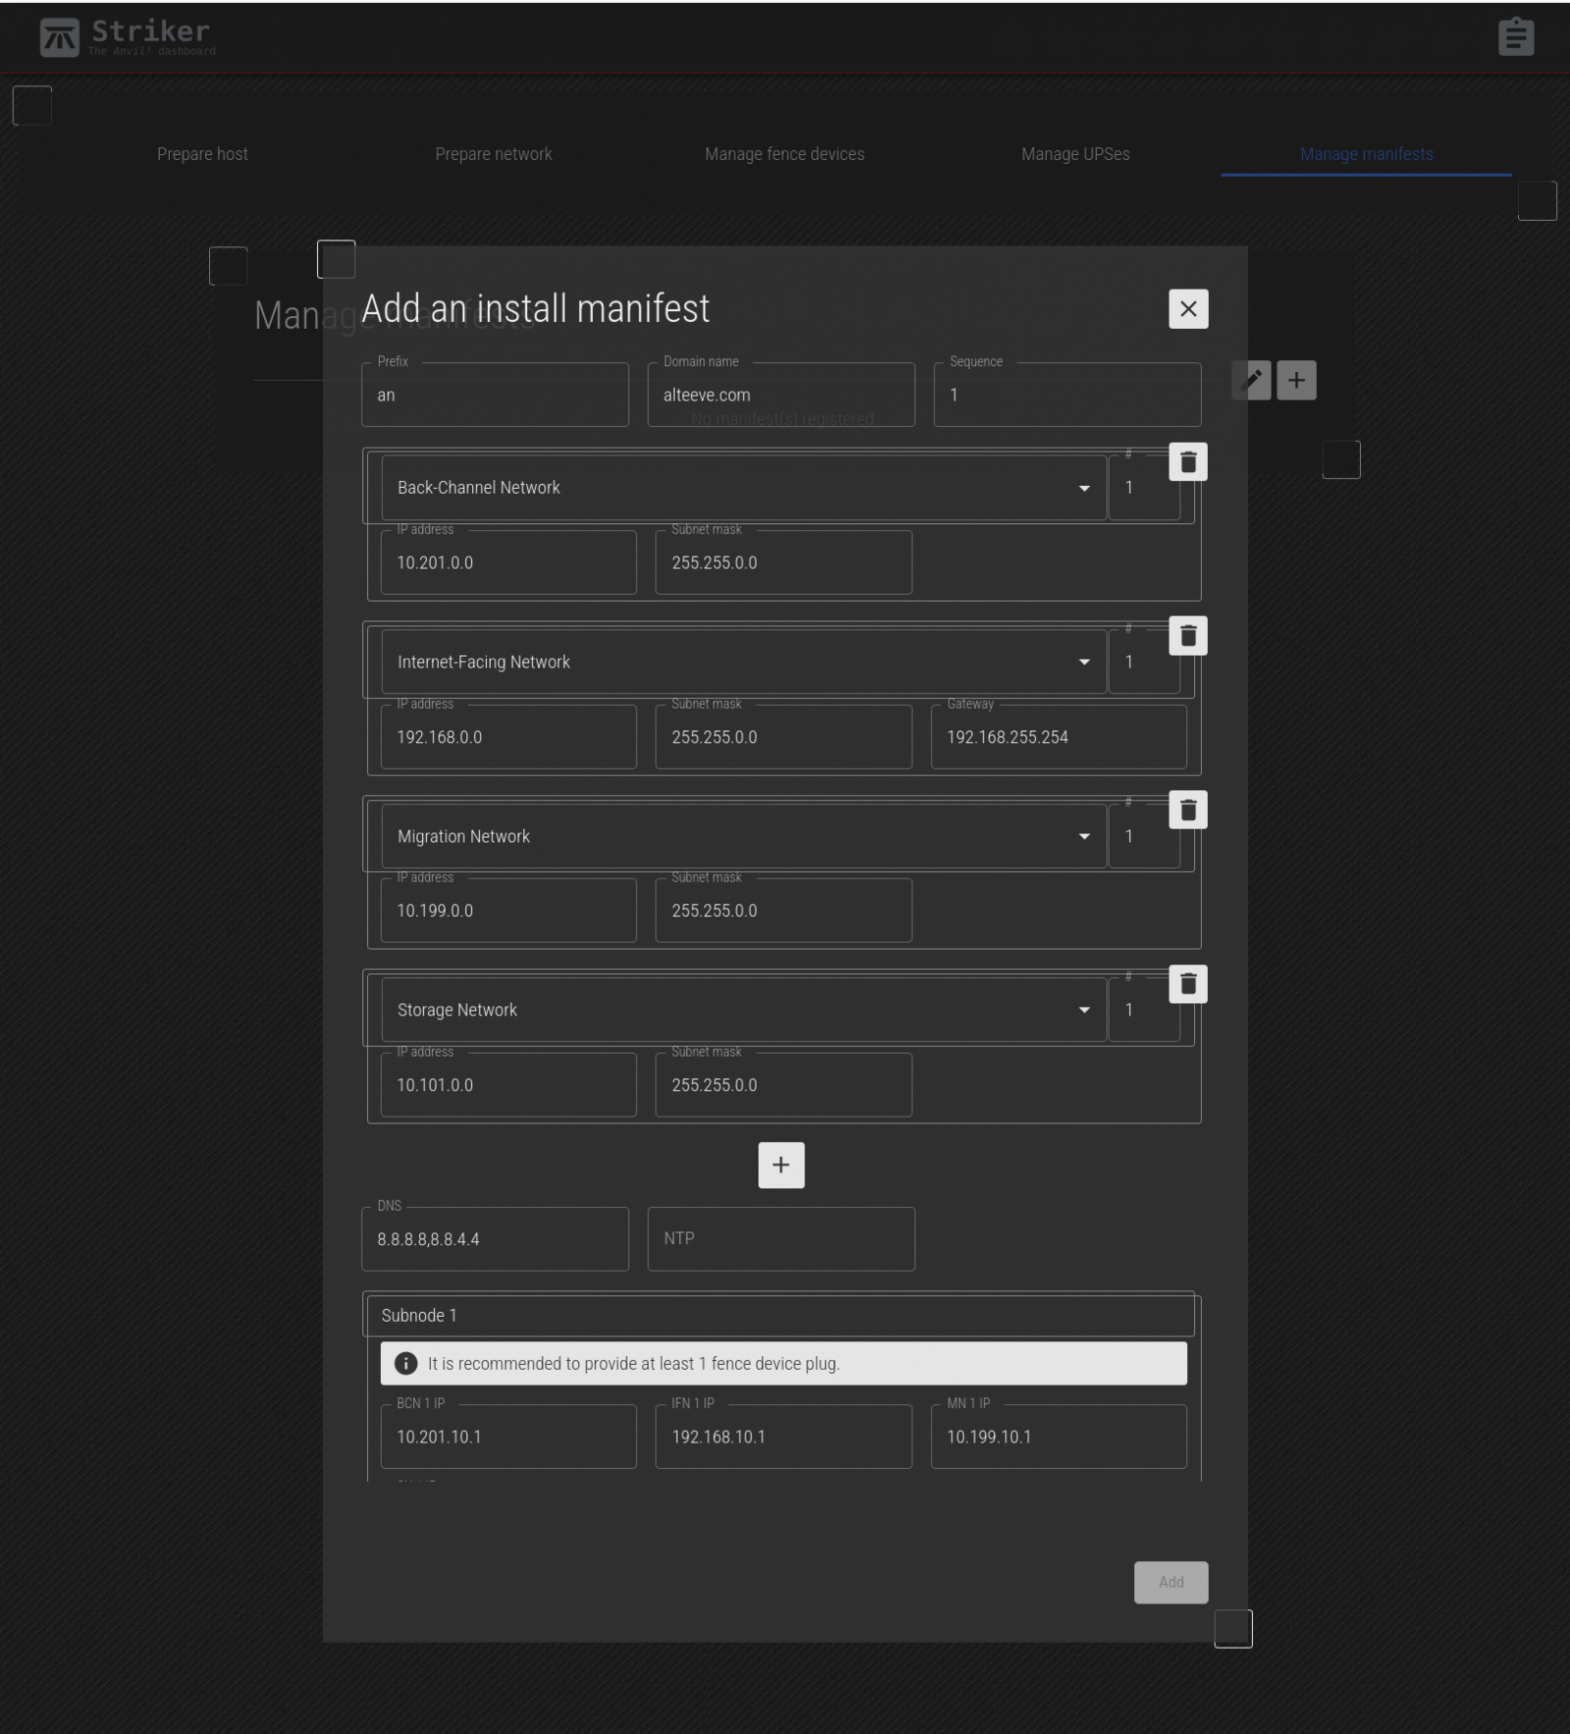Click the Striker logo icon
This screenshot has height=1734, width=1570.
[x=59, y=38]
